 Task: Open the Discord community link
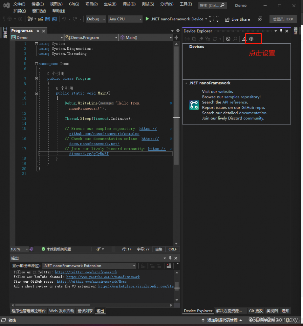[x=253, y=118]
